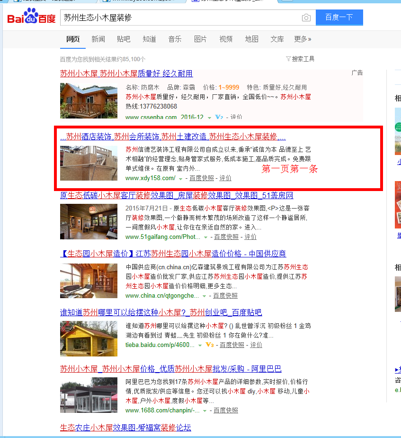The height and width of the screenshot is (438, 401).
Task: Switch to the 新闻 tab
Action: [98, 39]
